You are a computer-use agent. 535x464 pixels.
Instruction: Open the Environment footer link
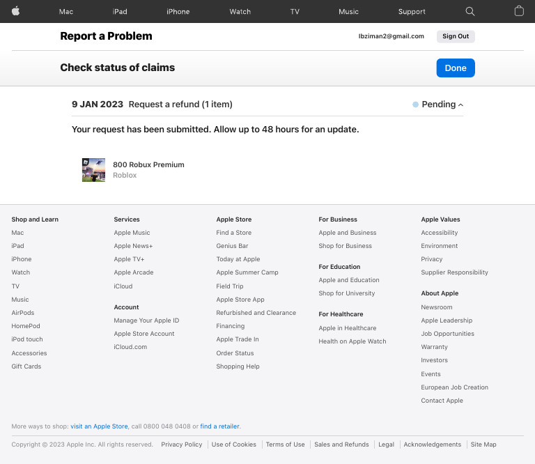tap(439, 246)
